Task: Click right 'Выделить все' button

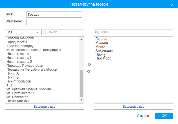Action: click(x=133, y=107)
